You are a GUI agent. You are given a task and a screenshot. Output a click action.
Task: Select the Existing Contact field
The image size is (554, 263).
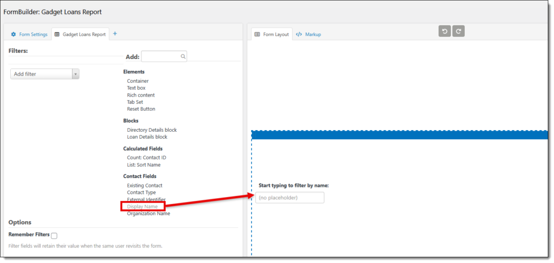point(145,185)
